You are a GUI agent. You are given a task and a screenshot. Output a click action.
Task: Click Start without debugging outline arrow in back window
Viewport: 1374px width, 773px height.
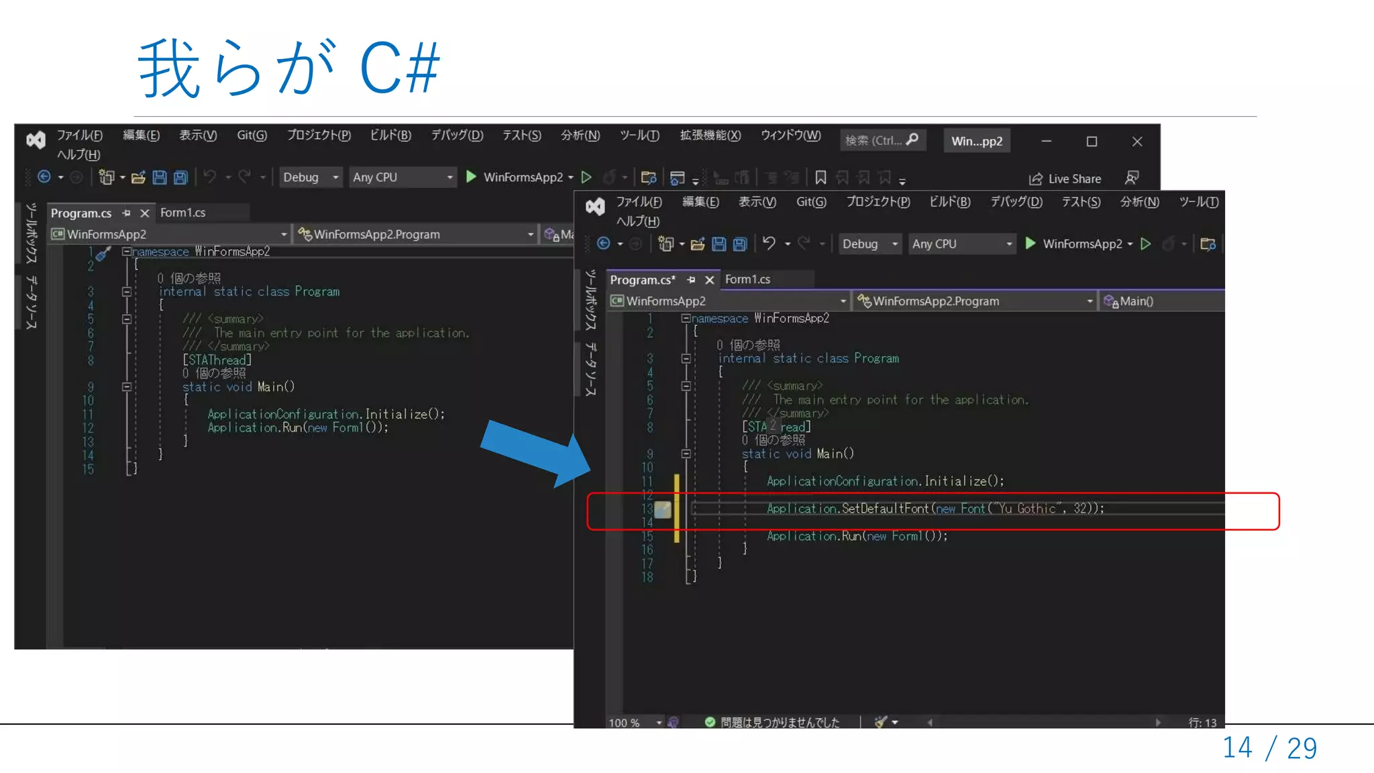tap(586, 177)
